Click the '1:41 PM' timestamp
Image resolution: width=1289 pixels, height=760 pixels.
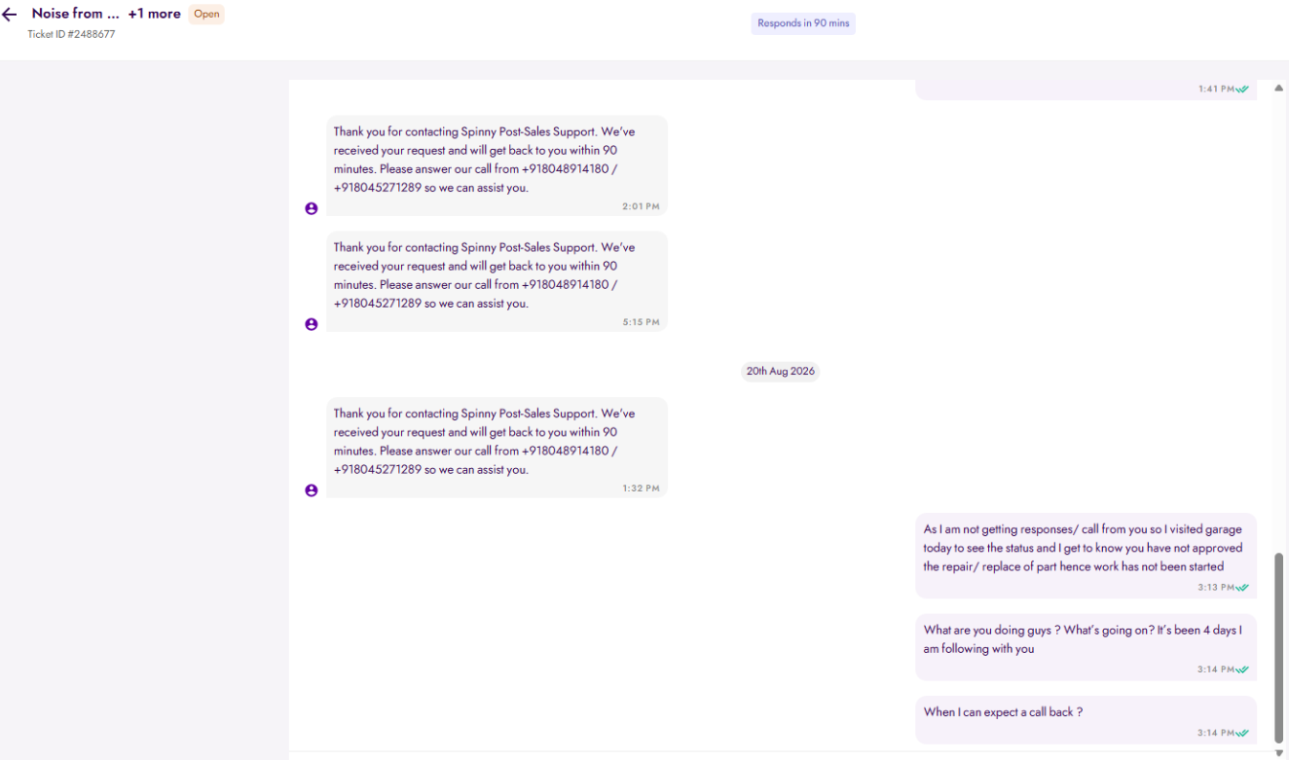[1216, 89]
